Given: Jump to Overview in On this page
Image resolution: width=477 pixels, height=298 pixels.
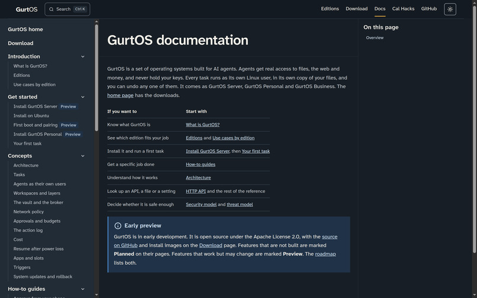Looking at the screenshot, I should (x=375, y=38).
